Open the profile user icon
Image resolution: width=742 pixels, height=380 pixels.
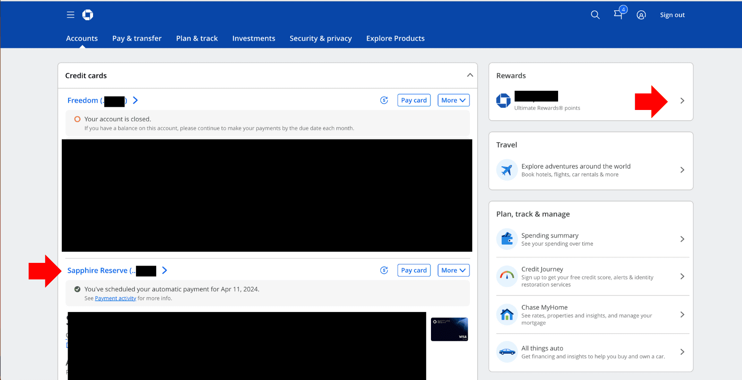[641, 15]
